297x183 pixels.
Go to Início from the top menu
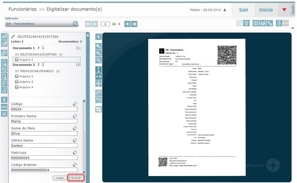tap(265, 10)
